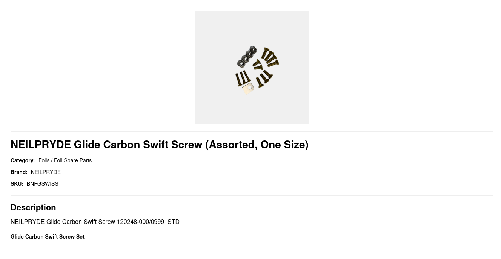Click the black washers in the product photo
The width and height of the screenshot is (501, 259).
[247, 57]
